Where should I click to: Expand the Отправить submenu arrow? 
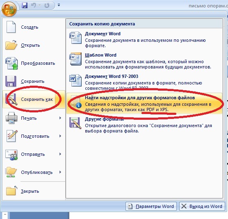[60, 154]
